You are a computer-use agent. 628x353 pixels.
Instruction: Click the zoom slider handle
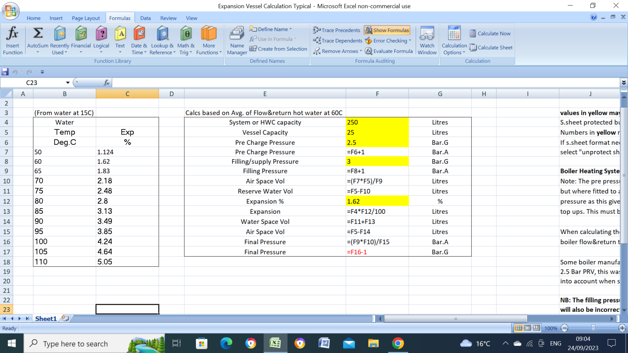click(x=593, y=328)
